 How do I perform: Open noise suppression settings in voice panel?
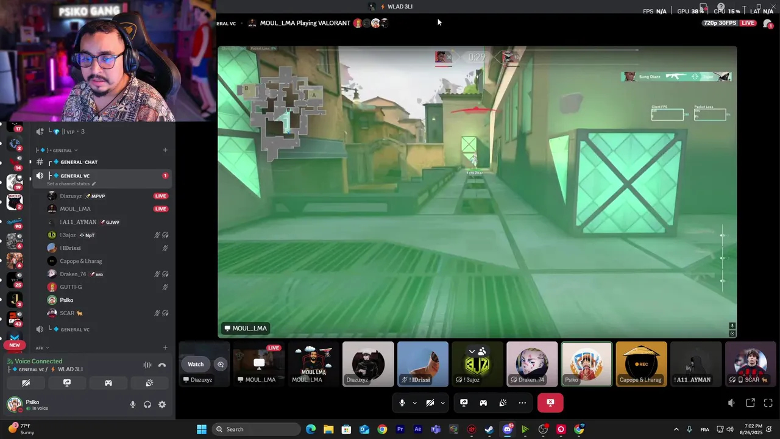point(147,365)
